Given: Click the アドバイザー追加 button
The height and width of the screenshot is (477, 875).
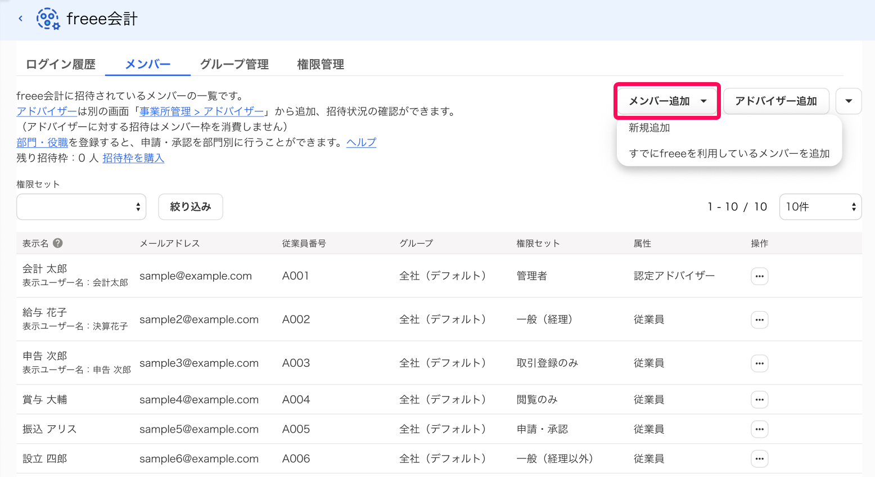Looking at the screenshot, I should coord(776,101).
